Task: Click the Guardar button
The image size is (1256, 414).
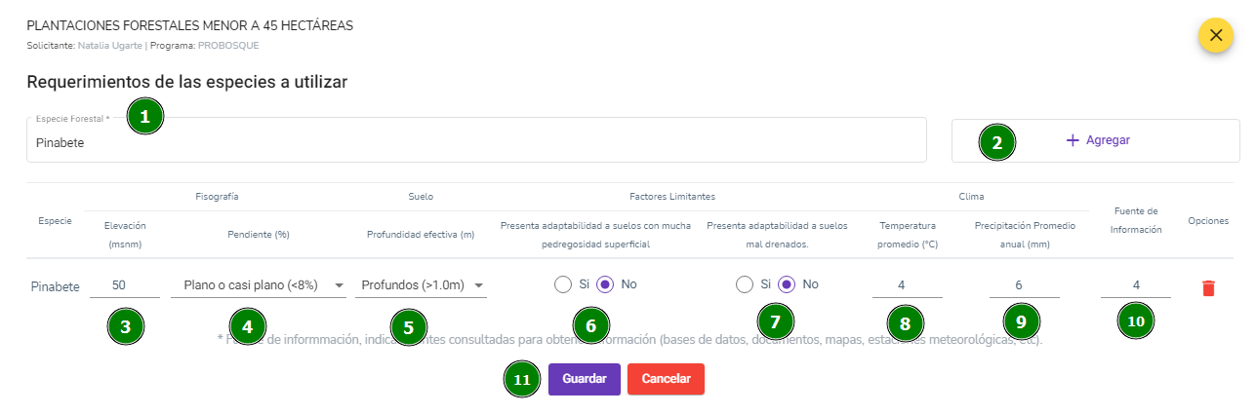Action: pos(585,379)
